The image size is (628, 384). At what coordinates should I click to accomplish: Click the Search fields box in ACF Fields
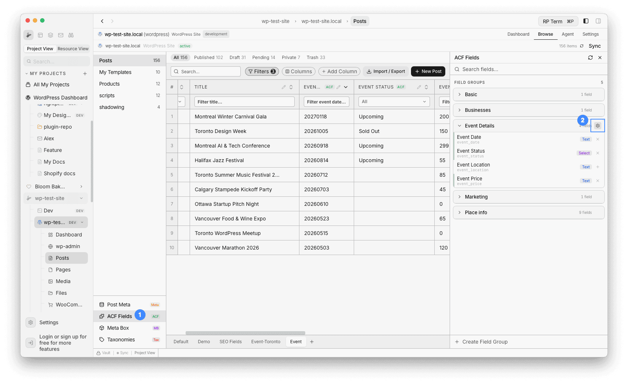click(528, 69)
